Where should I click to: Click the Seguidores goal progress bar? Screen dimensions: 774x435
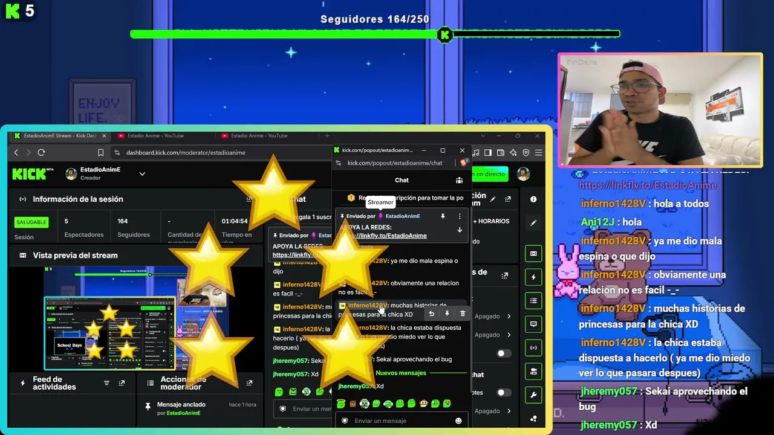[x=375, y=34]
